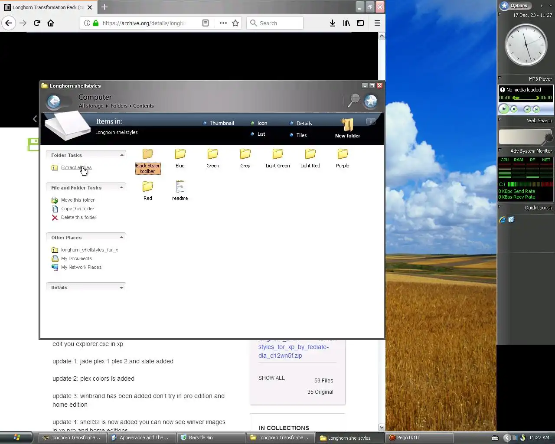Collapse the File and Folder Tasks panel
The width and height of the screenshot is (555, 444).
pos(122,187)
